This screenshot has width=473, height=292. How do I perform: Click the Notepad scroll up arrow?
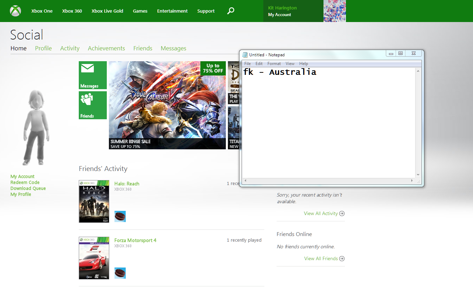pos(418,71)
